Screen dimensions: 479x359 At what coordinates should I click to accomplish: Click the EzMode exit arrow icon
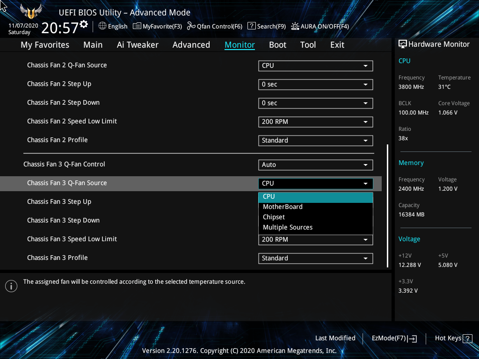(x=413, y=338)
